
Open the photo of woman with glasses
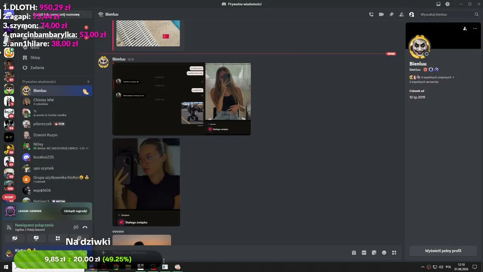tap(146, 182)
